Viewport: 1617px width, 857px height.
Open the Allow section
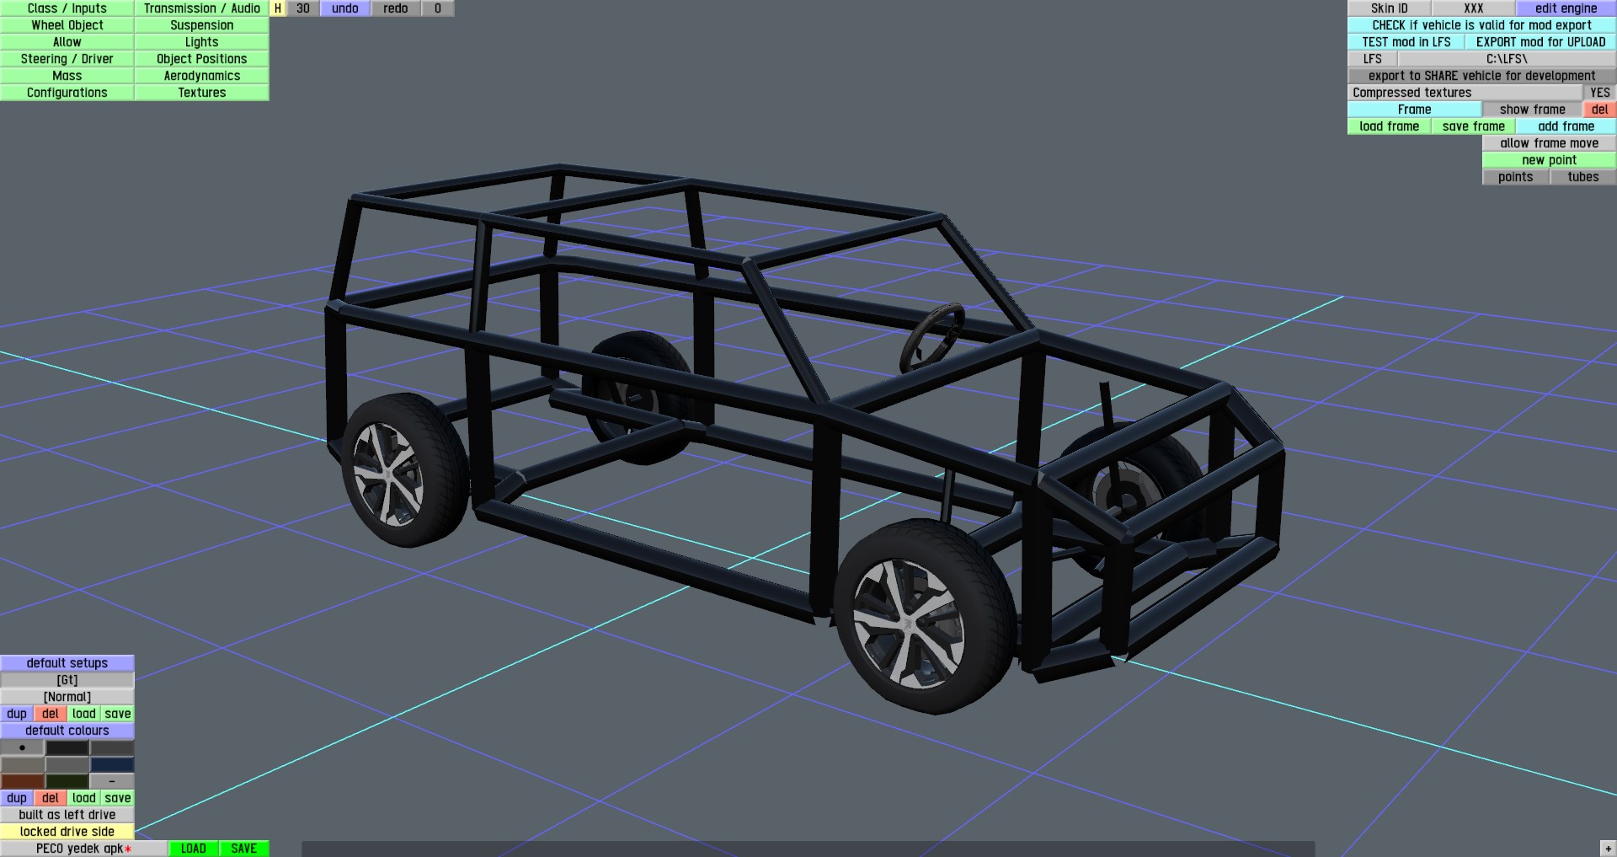click(x=67, y=42)
